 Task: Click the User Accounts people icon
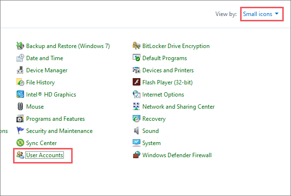click(x=20, y=155)
